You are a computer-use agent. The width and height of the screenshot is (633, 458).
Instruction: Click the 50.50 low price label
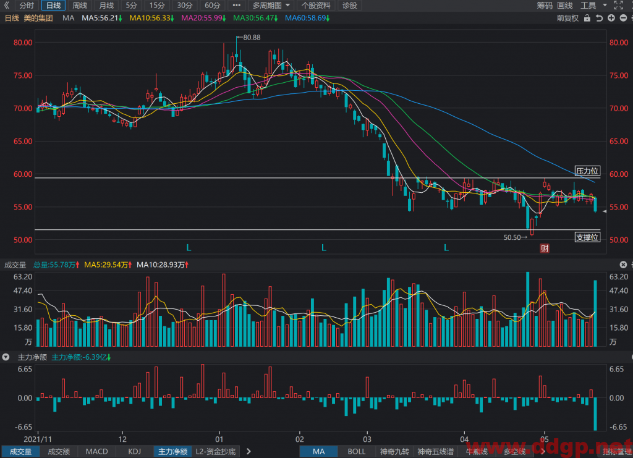pos(515,237)
